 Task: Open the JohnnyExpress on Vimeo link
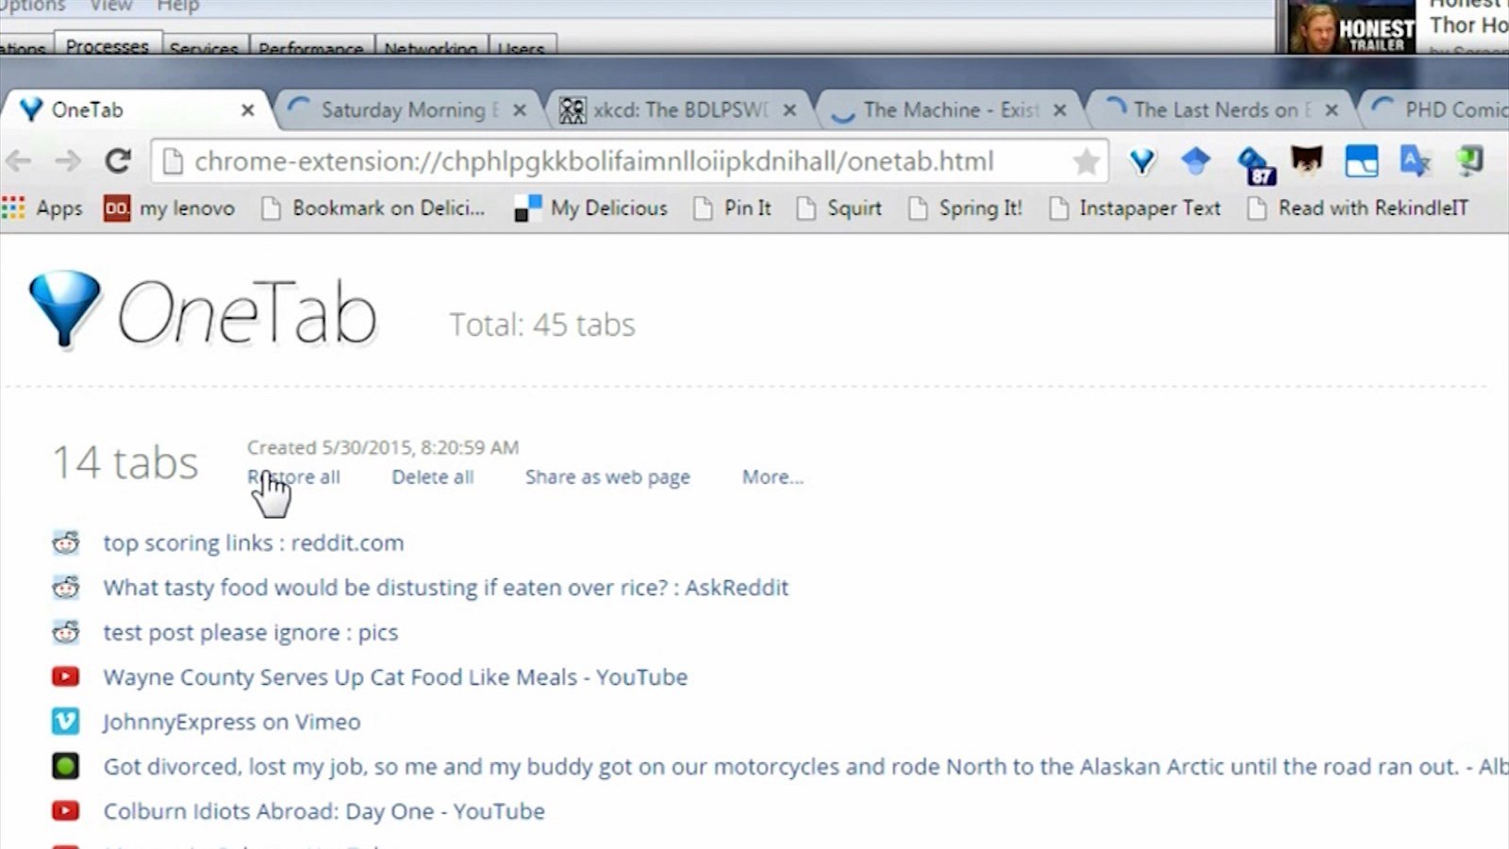(231, 723)
